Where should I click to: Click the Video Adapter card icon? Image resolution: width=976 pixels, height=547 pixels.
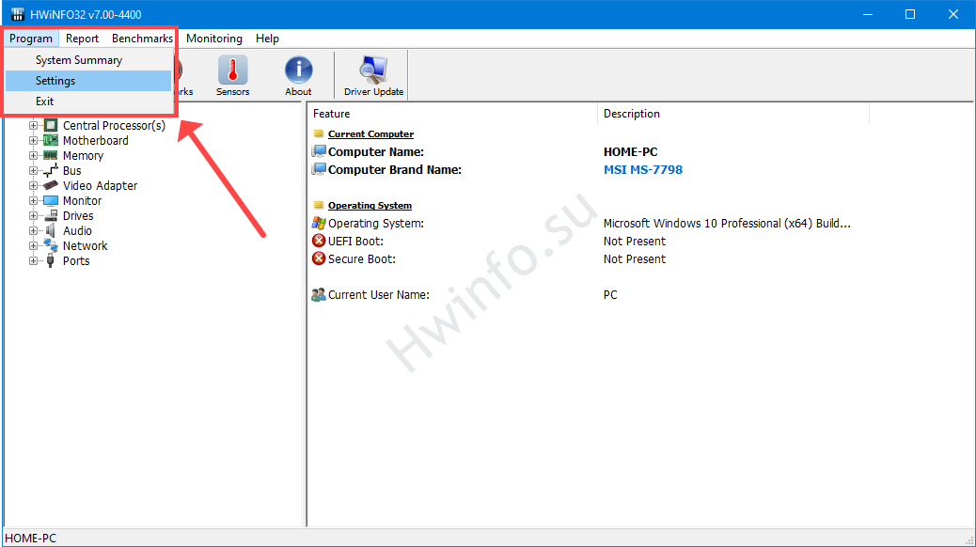[x=51, y=186]
